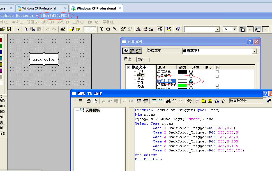Rotate the object with the rotate icon
Viewport: 272px width, 171px height.
151,29
